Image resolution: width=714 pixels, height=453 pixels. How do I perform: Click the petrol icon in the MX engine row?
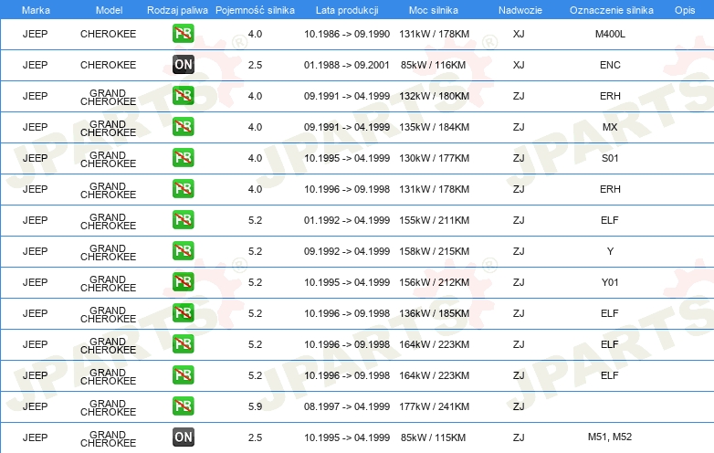pos(183,127)
